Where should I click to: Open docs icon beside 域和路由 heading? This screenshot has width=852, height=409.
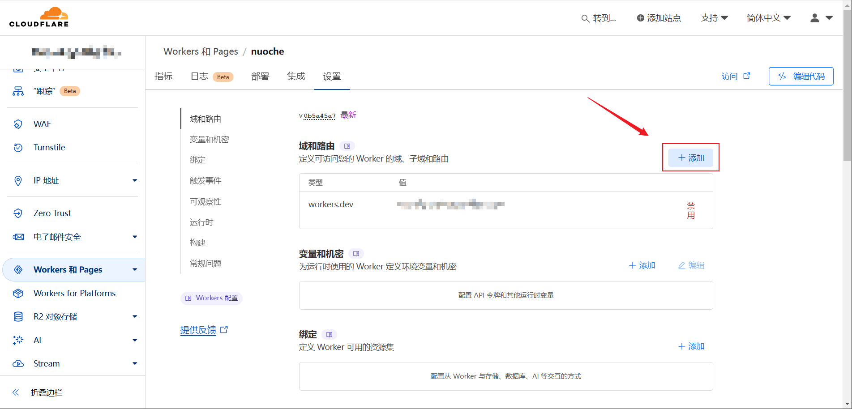point(347,146)
